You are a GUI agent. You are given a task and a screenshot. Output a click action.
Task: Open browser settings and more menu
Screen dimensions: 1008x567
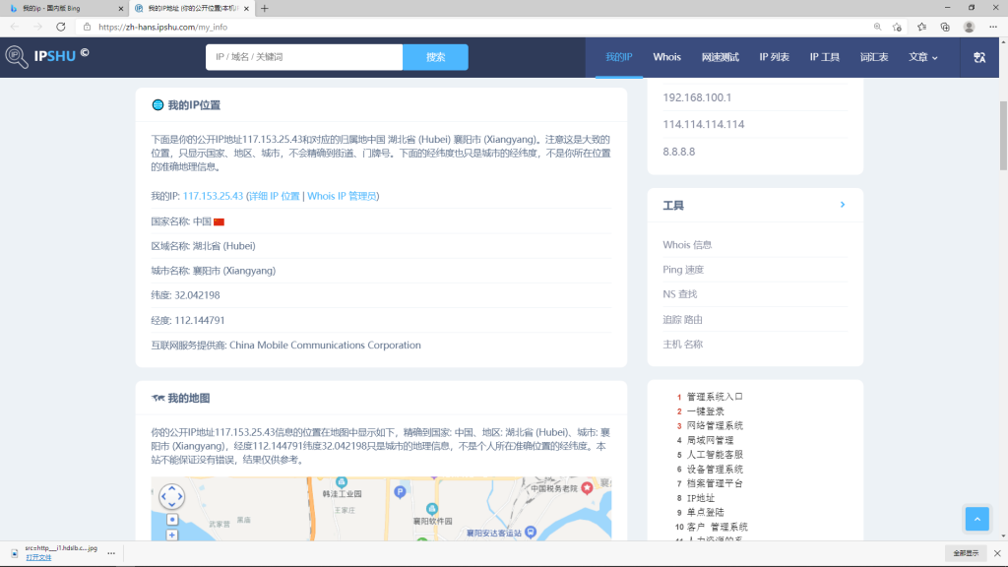[x=993, y=27]
